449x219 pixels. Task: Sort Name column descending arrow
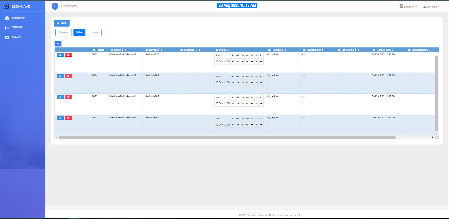pyautogui.click(x=122, y=50)
